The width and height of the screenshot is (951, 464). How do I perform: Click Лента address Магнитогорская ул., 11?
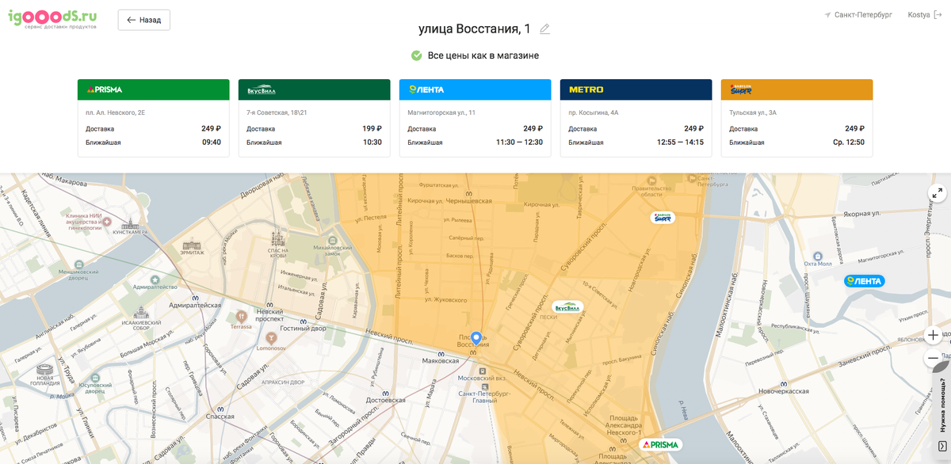tap(441, 112)
